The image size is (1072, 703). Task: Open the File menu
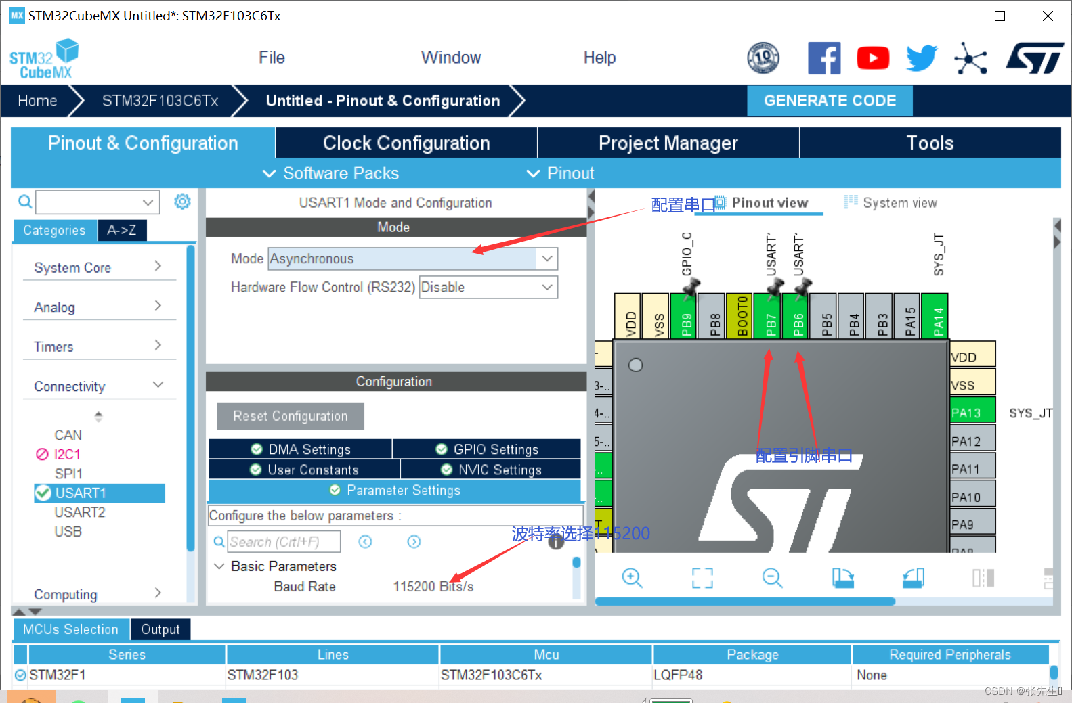click(x=272, y=58)
